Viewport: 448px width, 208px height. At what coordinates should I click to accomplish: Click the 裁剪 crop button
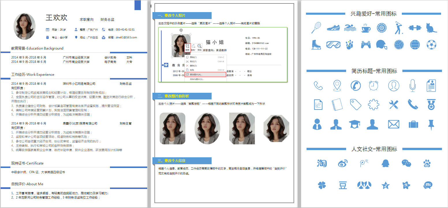coord(187,47)
